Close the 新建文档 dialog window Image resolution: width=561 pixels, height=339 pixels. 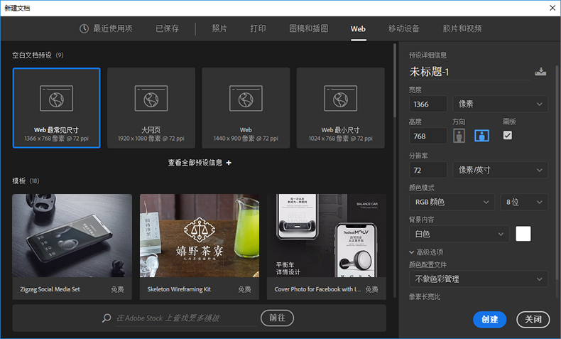click(552, 8)
